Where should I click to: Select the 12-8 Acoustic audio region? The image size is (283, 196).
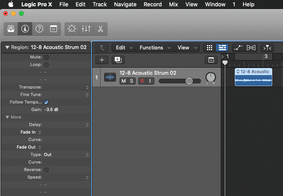tap(253, 77)
